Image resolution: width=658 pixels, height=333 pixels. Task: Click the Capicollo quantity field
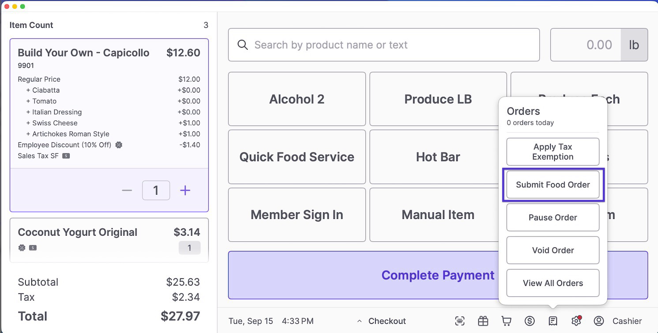pos(156,190)
